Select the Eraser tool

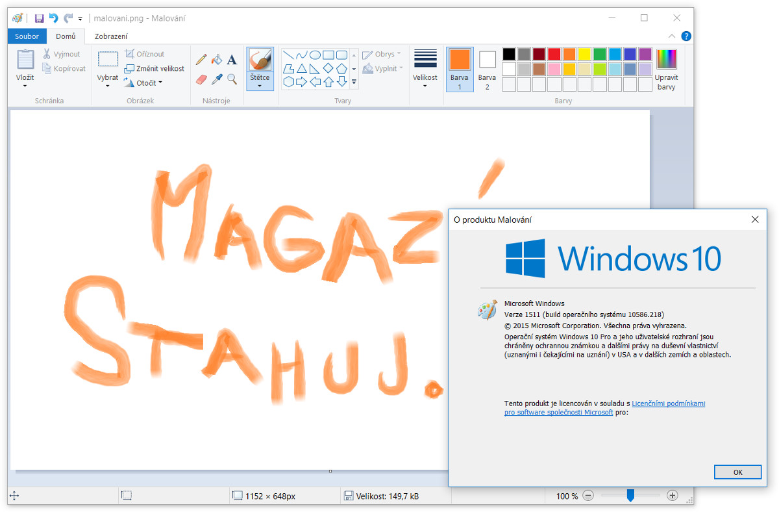(x=201, y=79)
